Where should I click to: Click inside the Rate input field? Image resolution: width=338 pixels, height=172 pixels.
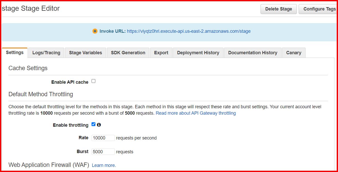[103, 138]
